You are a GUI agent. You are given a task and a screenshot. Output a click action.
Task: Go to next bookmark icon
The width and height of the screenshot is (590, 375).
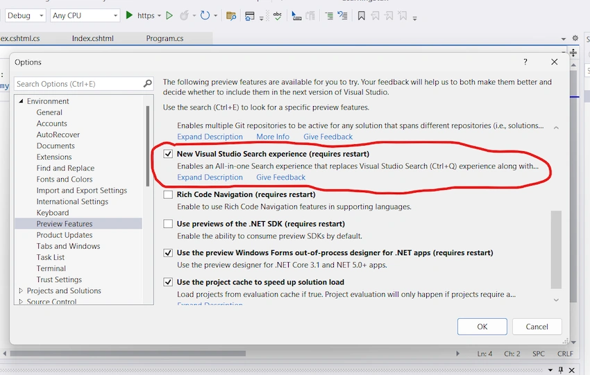(389, 16)
